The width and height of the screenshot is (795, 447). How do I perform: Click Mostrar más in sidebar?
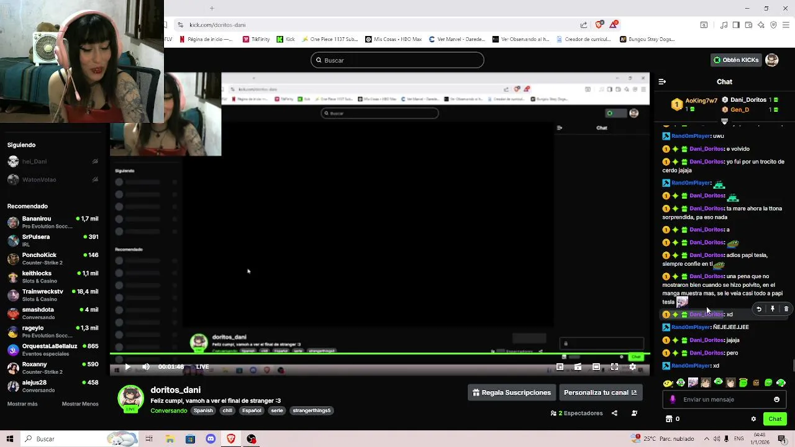click(x=22, y=404)
